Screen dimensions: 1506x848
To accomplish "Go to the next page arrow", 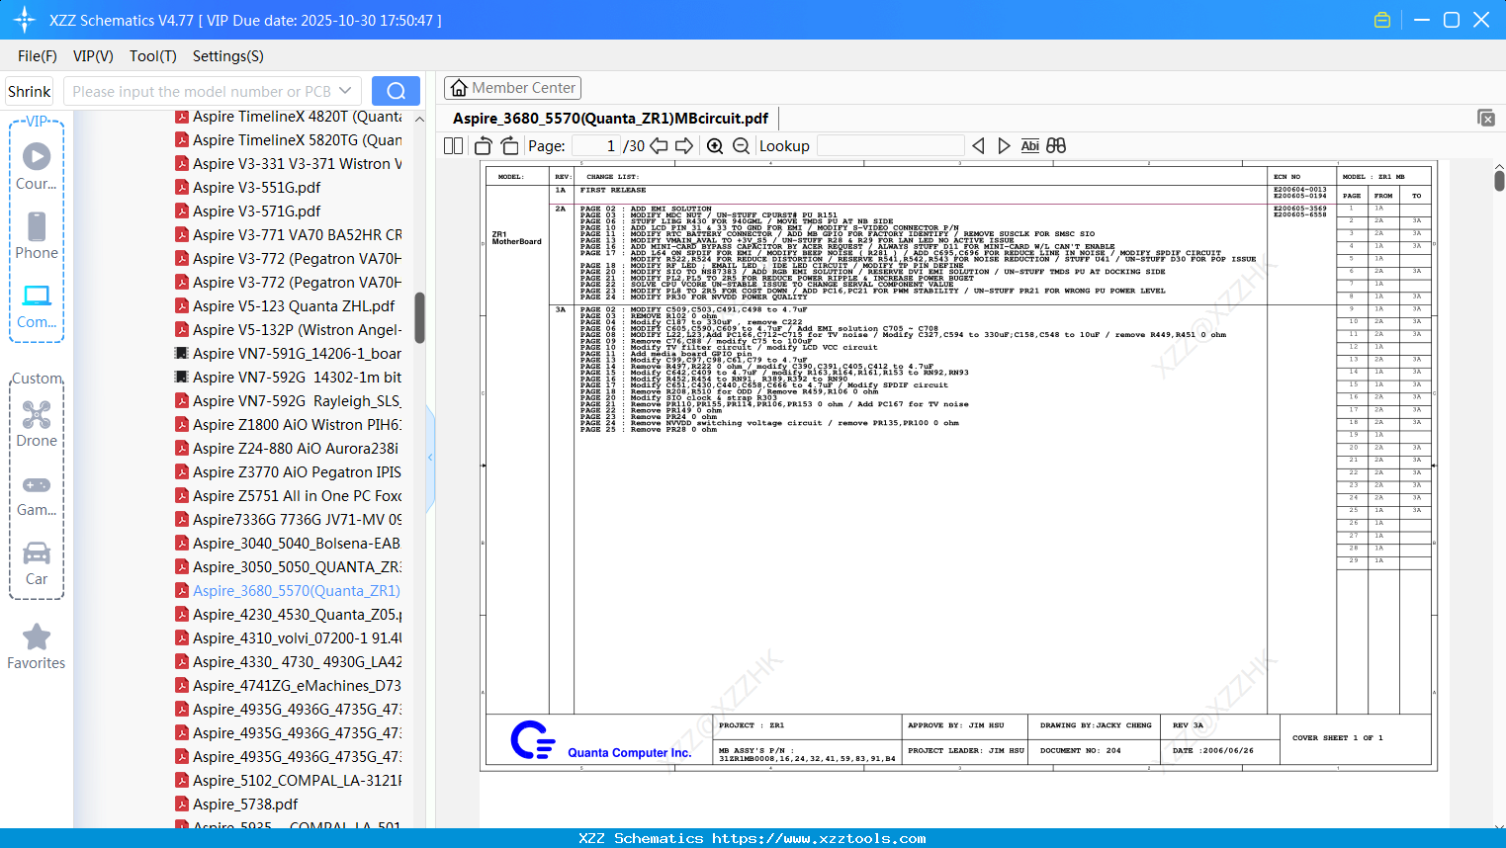I will click(683, 146).
